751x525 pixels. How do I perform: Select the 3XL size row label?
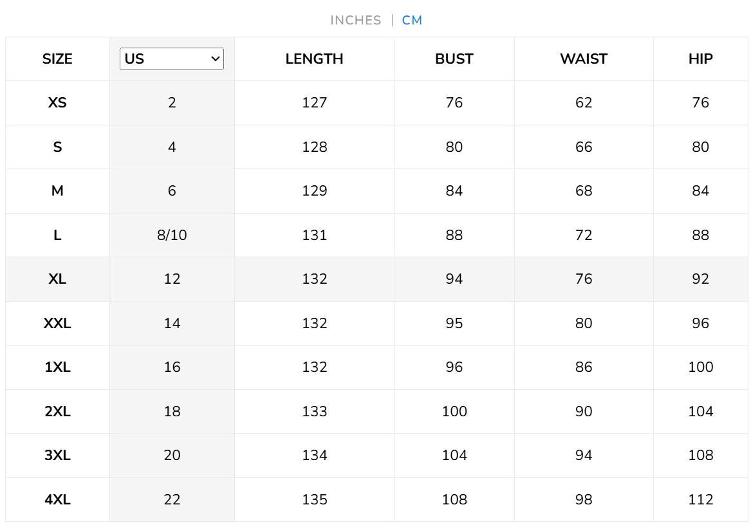point(57,456)
